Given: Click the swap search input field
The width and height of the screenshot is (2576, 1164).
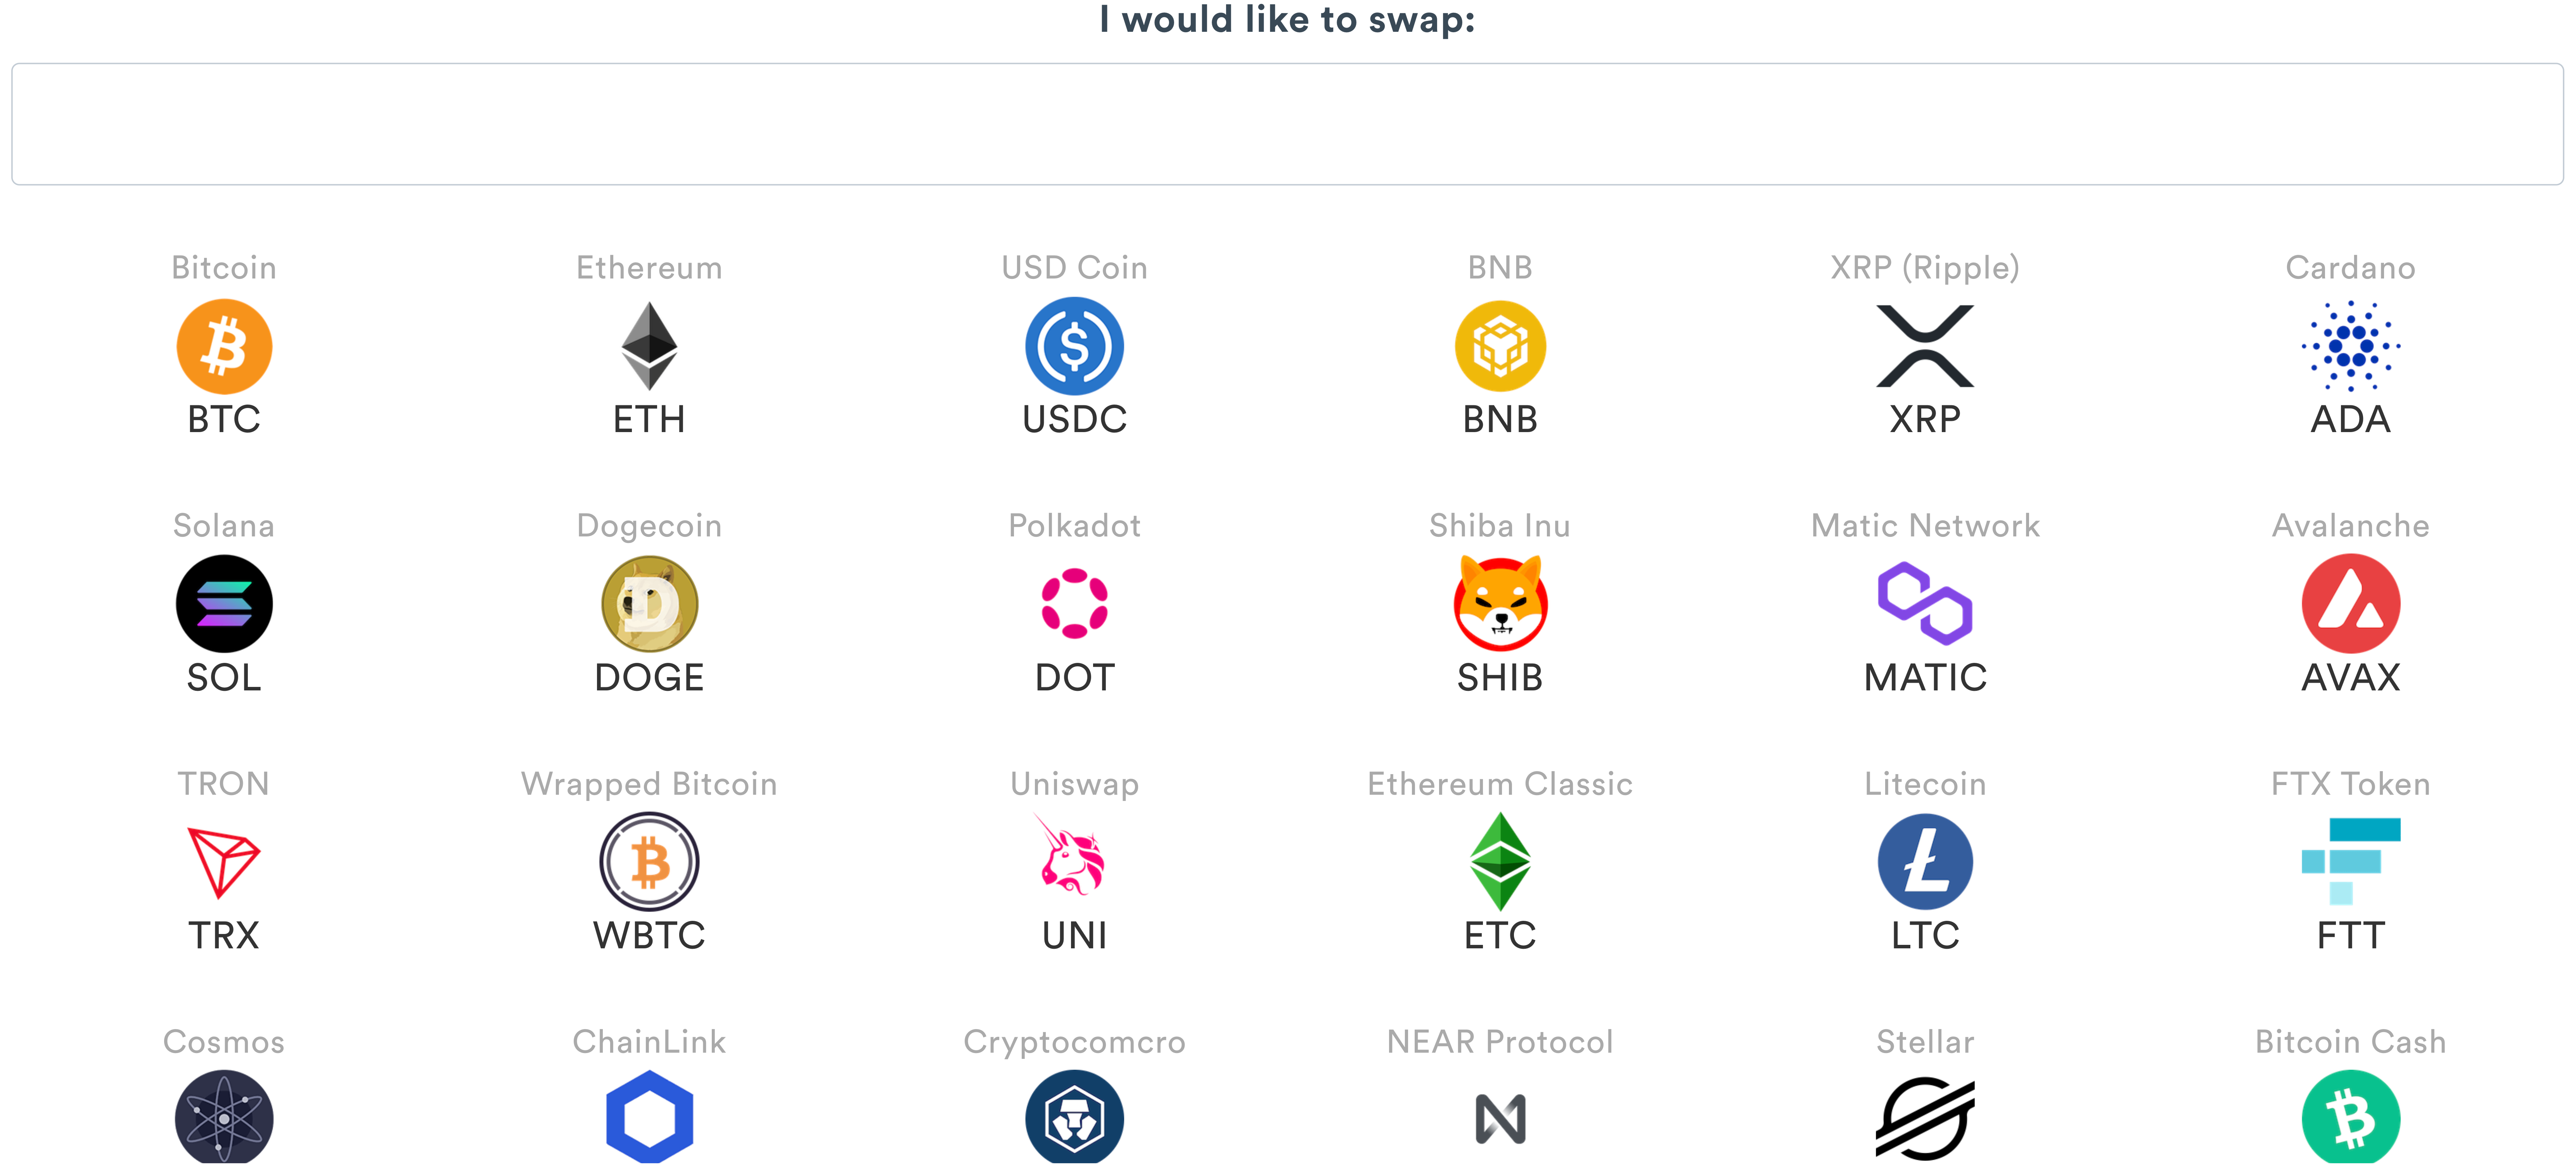Looking at the screenshot, I should click(x=1287, y=124).
